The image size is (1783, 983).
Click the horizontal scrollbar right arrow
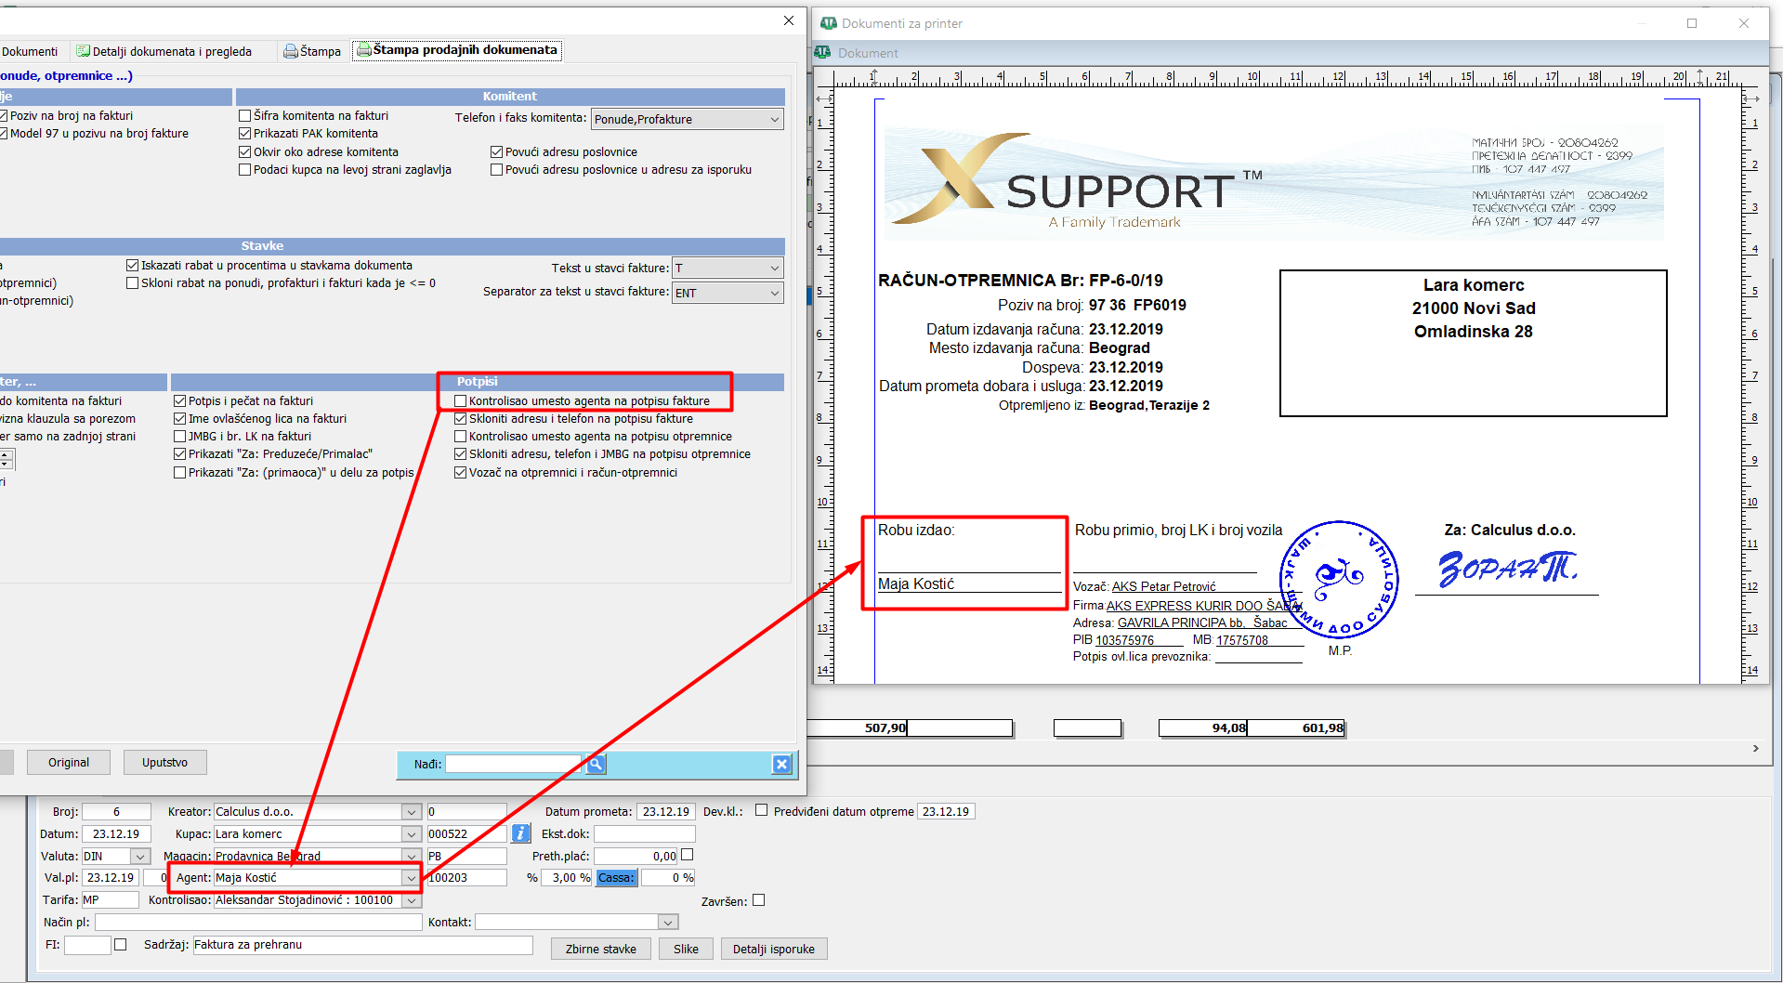click(1755, 748)
